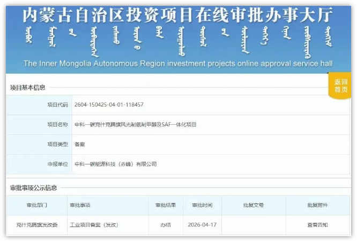Click the English subtitle in the header banner
The height and width of the screenshot is (241, 357).
coord(178,64)
